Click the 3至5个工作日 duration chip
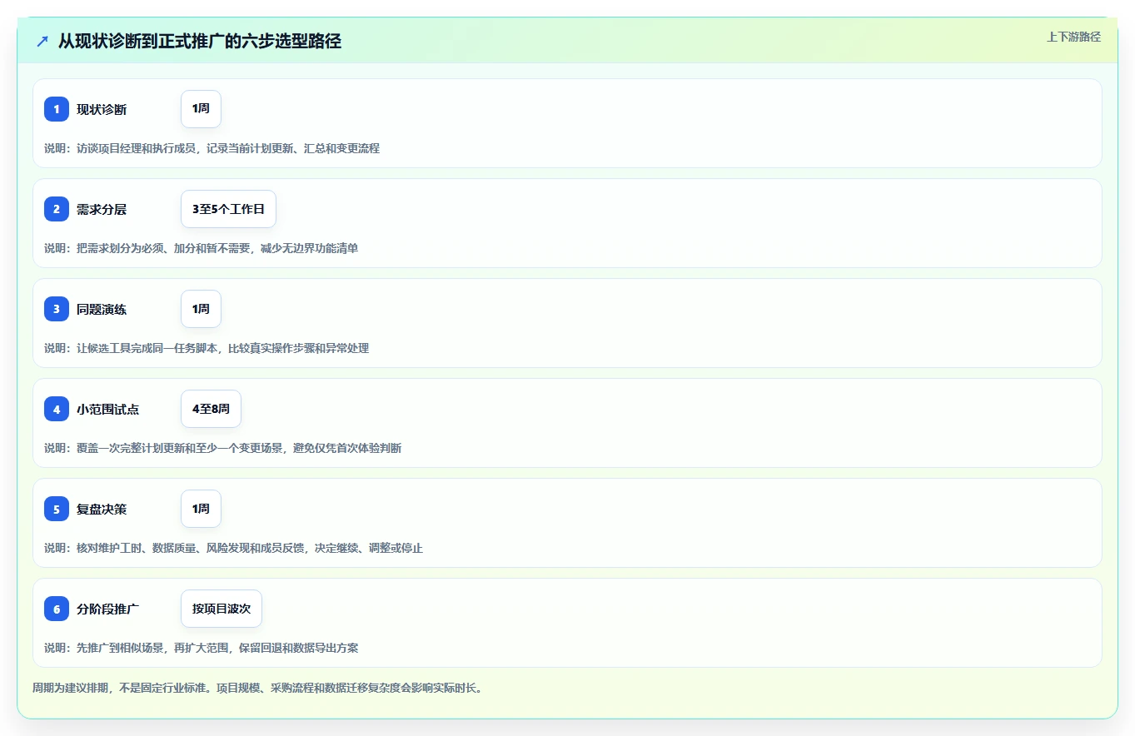 228,209
